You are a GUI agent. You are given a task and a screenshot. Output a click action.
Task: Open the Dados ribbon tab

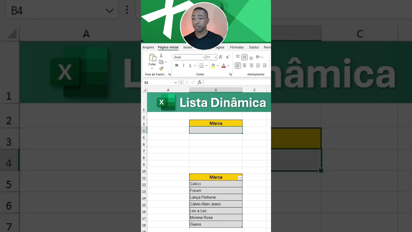(254, 47)
